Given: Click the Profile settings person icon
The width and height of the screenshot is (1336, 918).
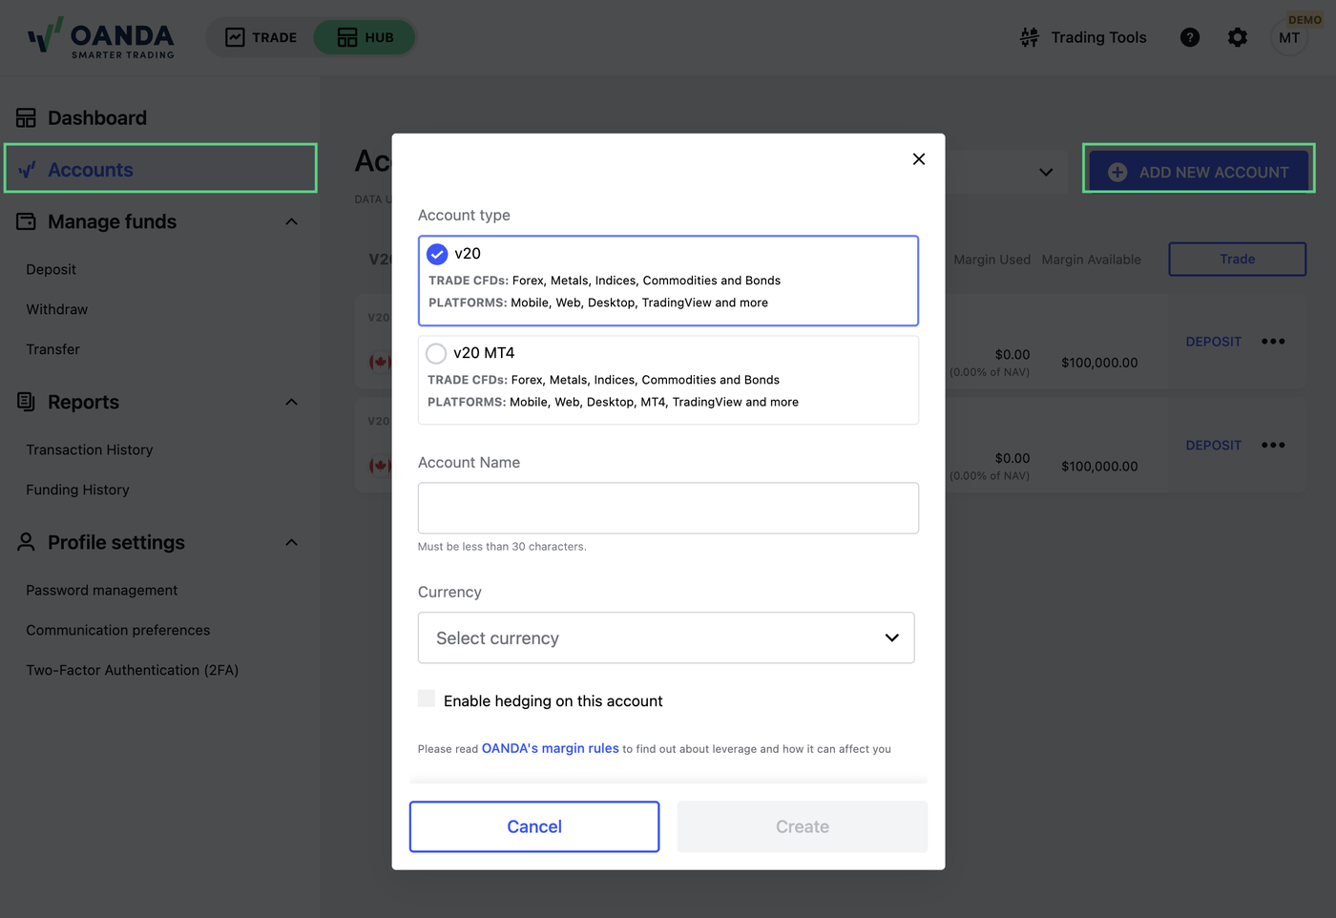Looking at the screenshot, I should (x=26, y=542).
